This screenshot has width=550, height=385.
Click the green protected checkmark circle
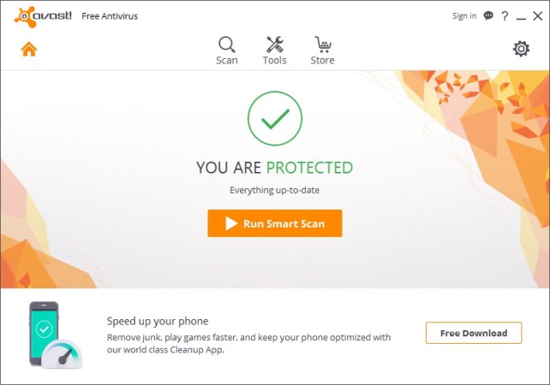coord(275,118)
